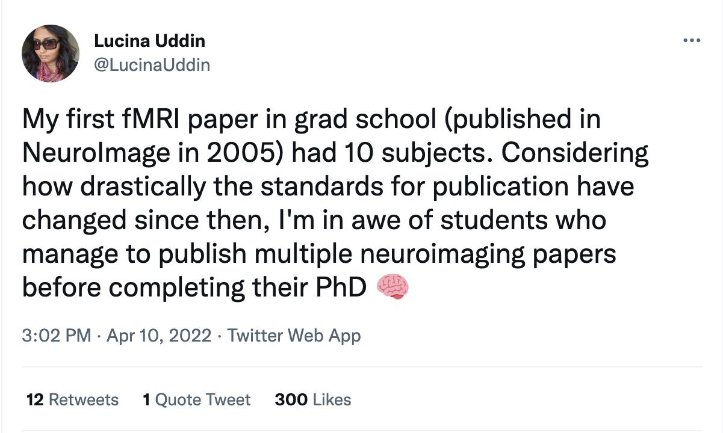Click the word Considering in the tweet
The height and width of the screenshot is (433, 723).
[x=575, y=153]
